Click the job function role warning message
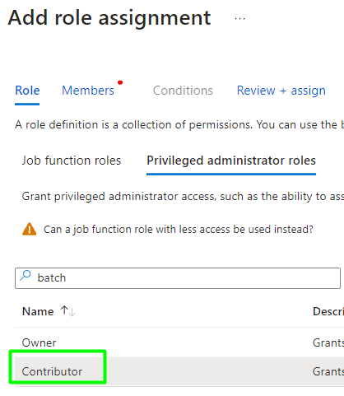The height and width of the screenshot is (396, 344). [179, 230]
